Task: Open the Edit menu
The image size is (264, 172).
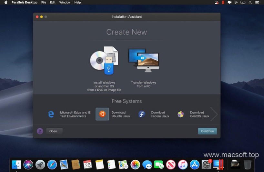Action: click(53, 2)
